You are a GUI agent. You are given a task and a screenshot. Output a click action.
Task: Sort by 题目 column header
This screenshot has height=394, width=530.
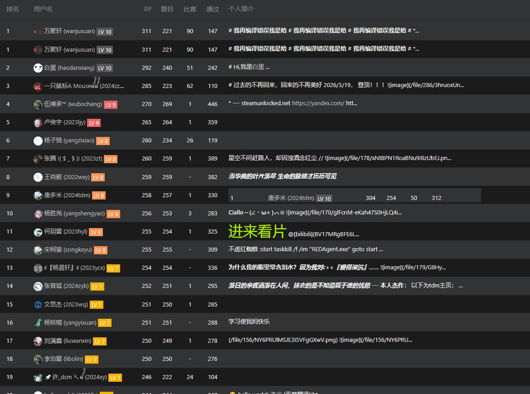(167, 9)
